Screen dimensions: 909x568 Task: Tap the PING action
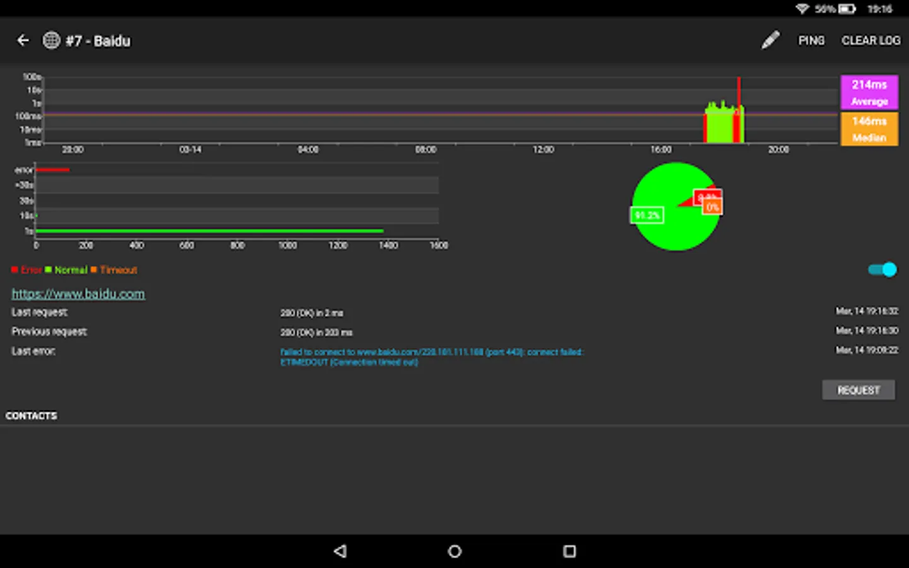tap(811, 40)
